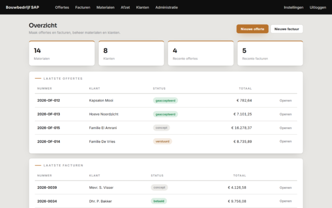This screenshot has width=332, height=208.
Task: Navigate to Administratie
Action: pos(167,7)
